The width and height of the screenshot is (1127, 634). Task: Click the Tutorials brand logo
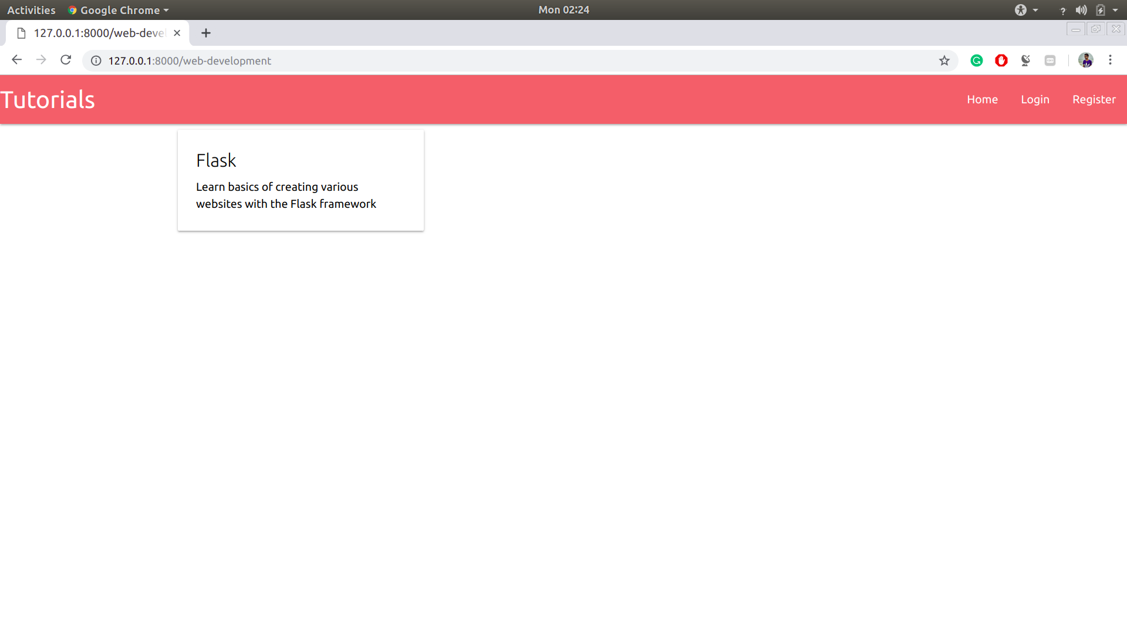point(48,100)
